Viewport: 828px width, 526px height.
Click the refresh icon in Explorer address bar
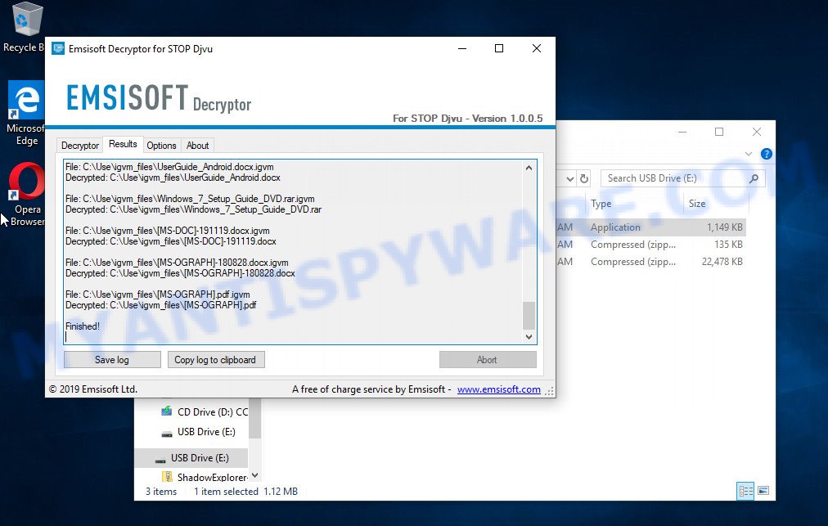pyautogui.click(x=584, y=178)
